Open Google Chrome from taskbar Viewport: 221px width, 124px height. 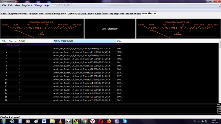click(85, 121)
